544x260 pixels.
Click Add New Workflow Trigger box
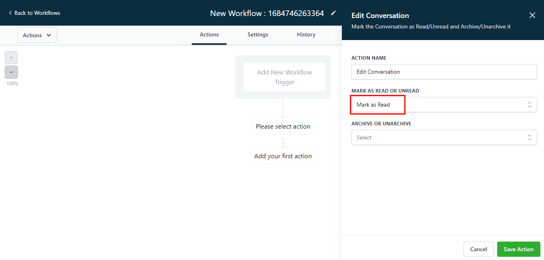284,77
